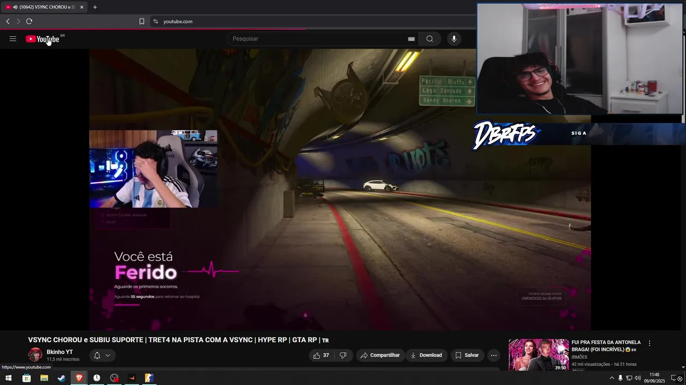Click Salvar to save the video

click(467, 355)
